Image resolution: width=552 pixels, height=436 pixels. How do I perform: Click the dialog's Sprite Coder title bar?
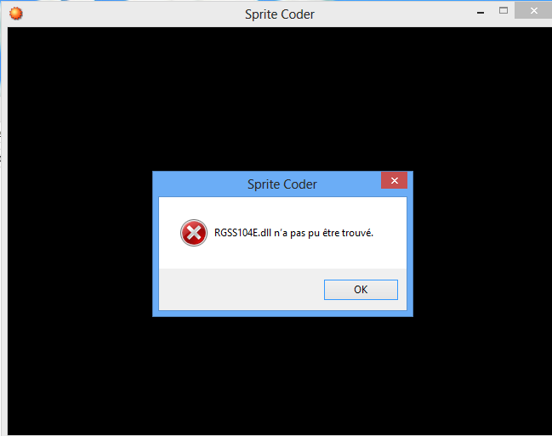tap(268, 184)
